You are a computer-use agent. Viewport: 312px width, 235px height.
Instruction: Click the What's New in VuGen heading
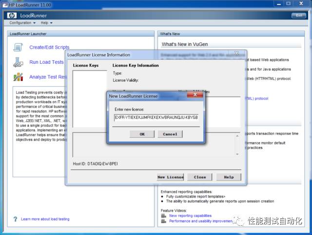185,44
